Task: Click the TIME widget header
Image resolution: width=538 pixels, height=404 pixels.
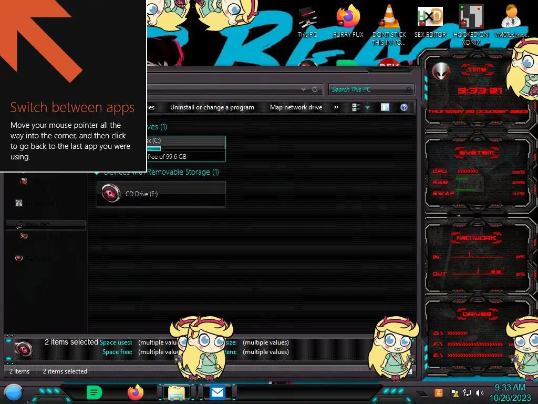Action: click(x=477, y=70)
